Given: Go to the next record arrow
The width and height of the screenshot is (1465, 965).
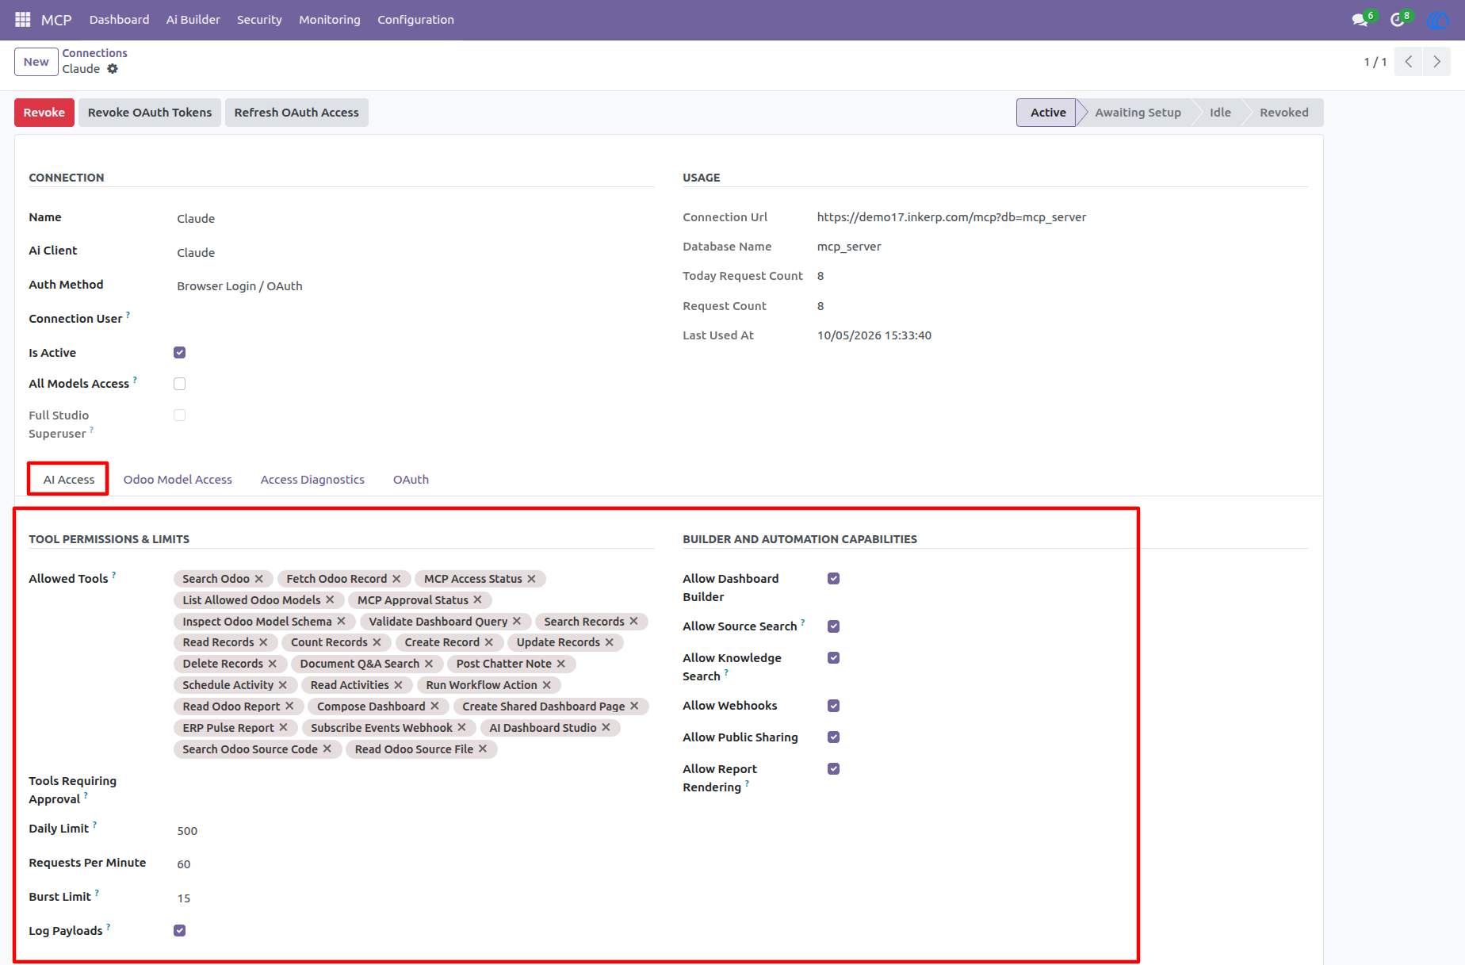Looking at the screenshot, I should pyautogui.click(x=1436, y=62).
